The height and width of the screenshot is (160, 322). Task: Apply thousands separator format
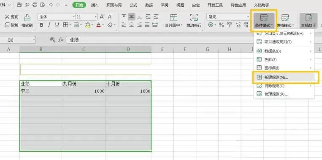230,25
